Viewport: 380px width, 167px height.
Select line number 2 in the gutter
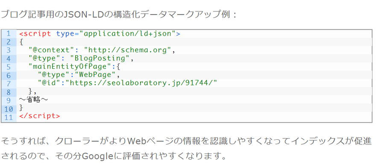click(x=9, y=42)
